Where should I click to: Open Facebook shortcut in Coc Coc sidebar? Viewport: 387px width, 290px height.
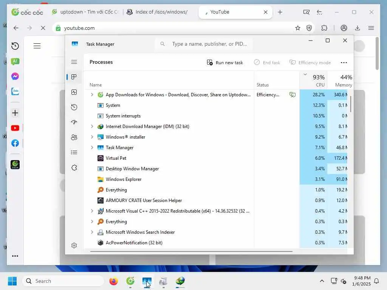(15, 143)
